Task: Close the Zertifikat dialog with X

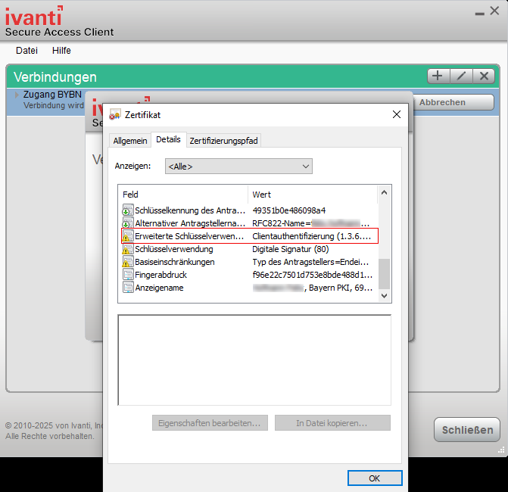Action: point(397,114)
